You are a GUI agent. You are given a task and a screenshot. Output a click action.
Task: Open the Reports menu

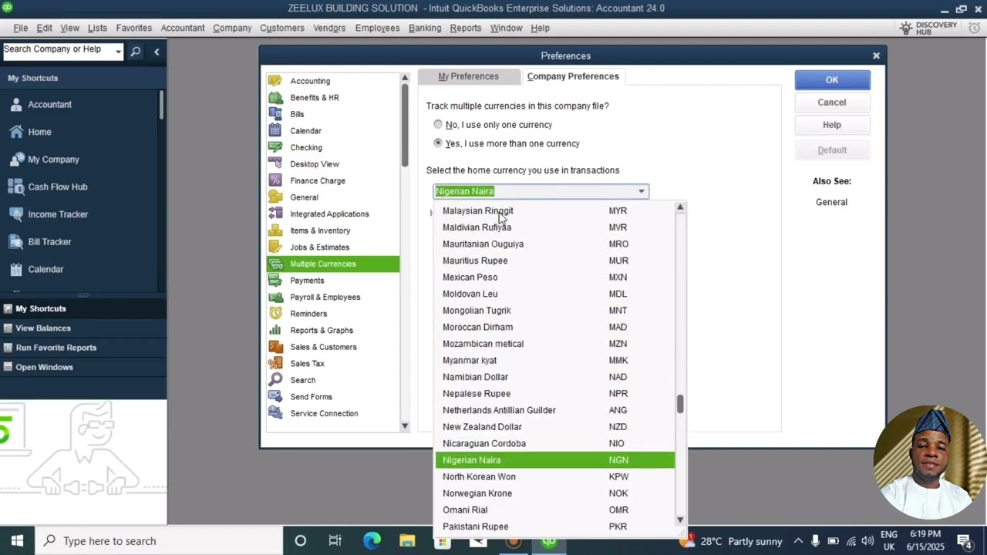(466, 28)
